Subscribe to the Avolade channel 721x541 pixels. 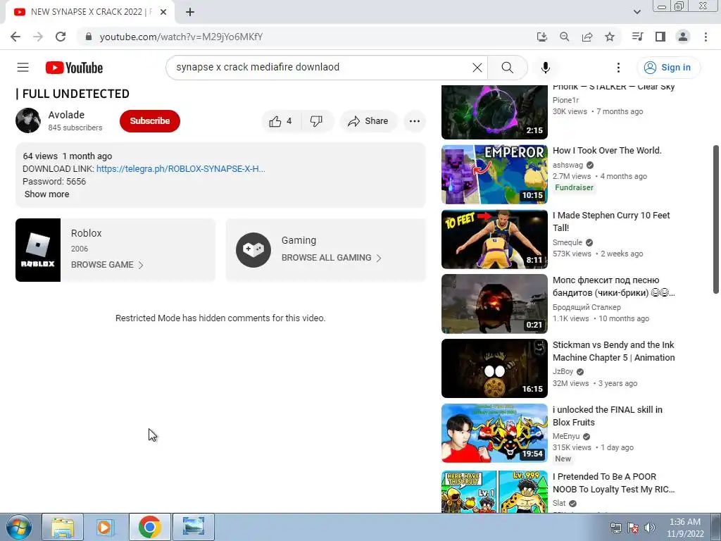pyautogui.click(x=150, y=121)
